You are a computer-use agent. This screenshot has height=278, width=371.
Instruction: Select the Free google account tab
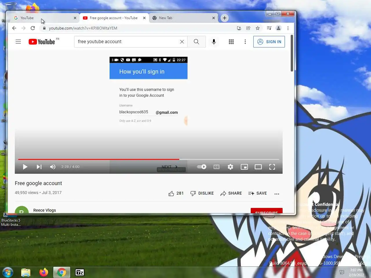[x=114, y=18]
